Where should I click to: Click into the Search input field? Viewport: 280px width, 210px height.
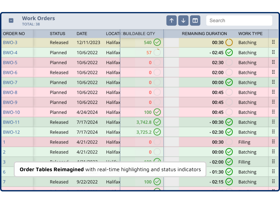point(239,21)
